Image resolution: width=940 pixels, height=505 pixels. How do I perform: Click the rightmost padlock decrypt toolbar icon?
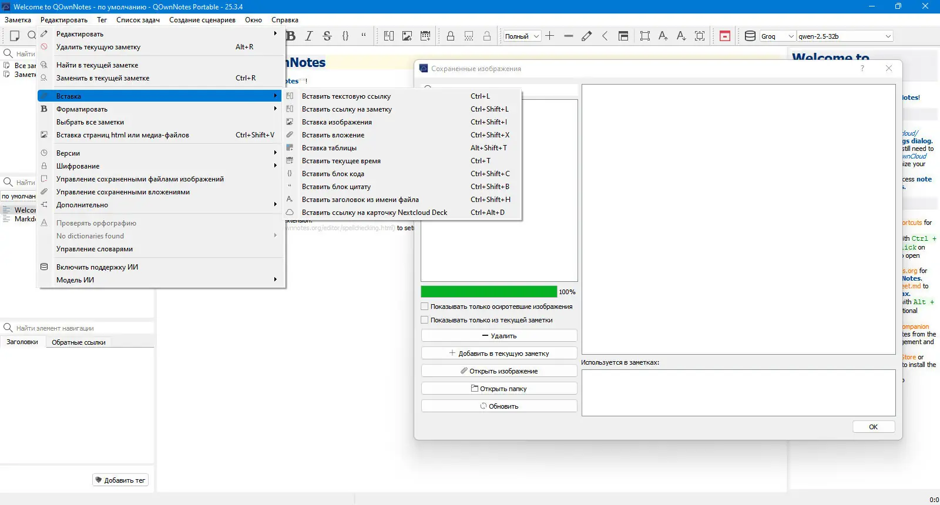coord(487,36)
